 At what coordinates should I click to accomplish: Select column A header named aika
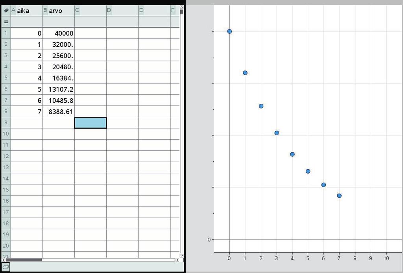tap(27, 11)
